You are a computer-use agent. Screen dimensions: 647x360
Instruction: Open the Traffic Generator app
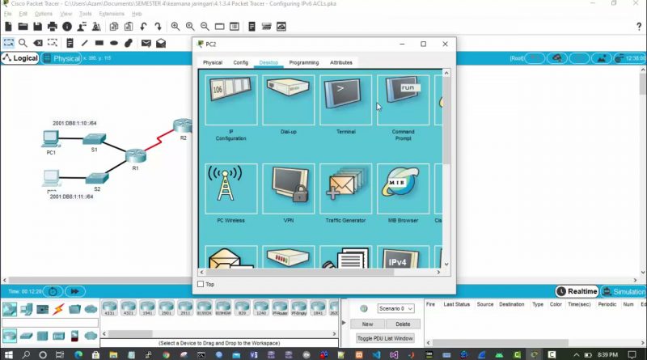[x=346, y=188]
